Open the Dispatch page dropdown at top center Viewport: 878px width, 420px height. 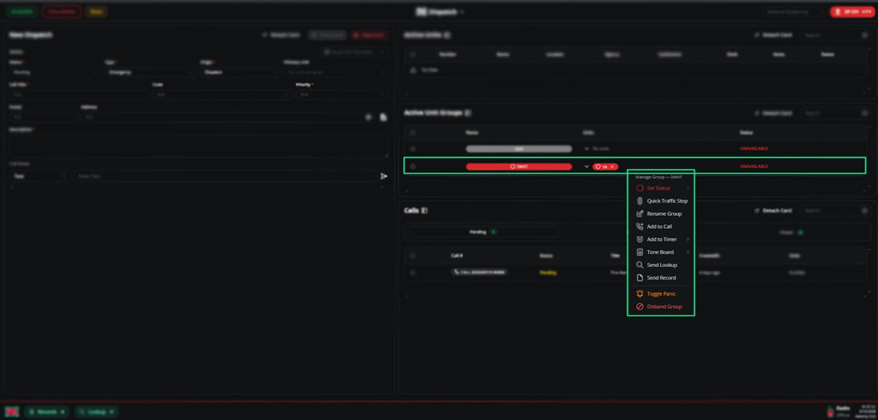(x=440, y=11)
